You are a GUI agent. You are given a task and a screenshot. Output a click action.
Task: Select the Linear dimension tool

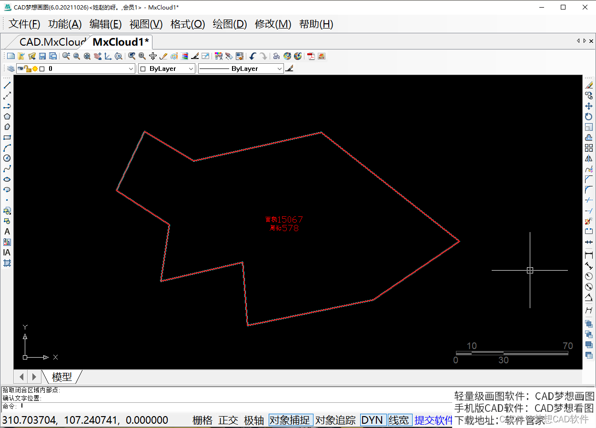(589, 255)
